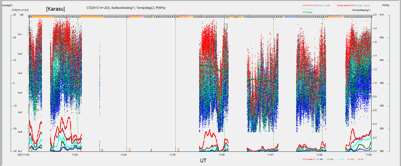This screenshot has width=401, height=166.
Task: Click the P/CT2(hPa) legend entry
Action: [308, 12]
